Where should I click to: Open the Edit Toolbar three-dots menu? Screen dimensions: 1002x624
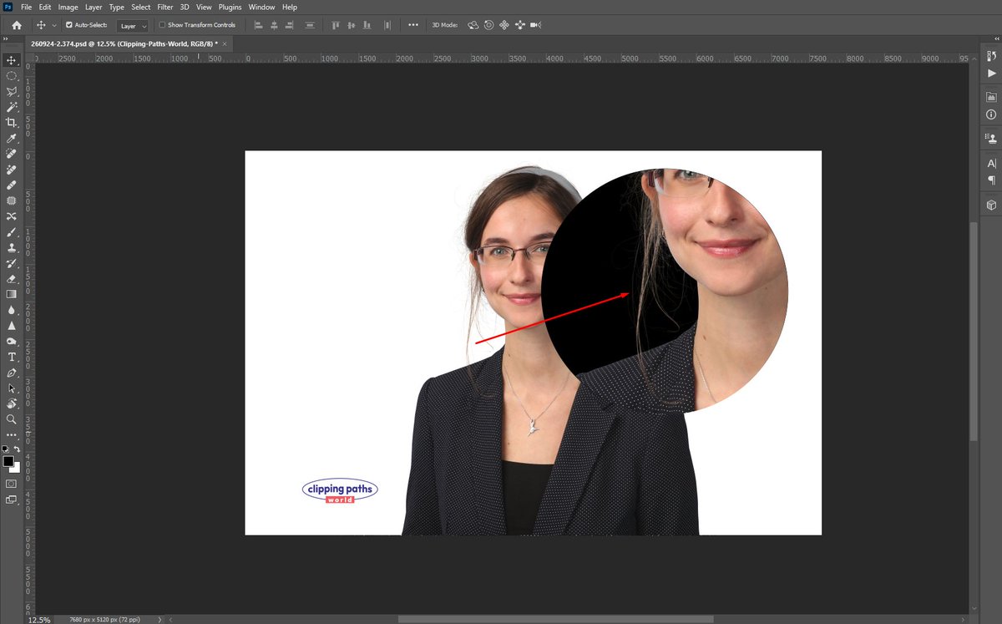coord(12,435)
